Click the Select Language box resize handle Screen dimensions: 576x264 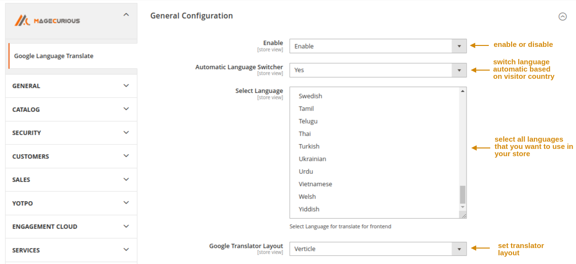[x=464, y=216]
